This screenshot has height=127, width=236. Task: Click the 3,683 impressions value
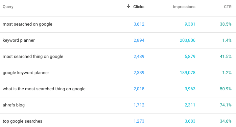coord(190,121)
